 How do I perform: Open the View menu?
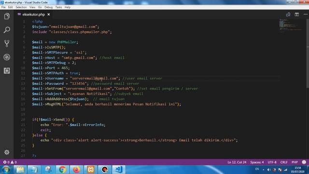point(32,7)
